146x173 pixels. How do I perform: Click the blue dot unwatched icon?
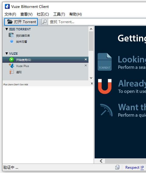click(12, 41)
